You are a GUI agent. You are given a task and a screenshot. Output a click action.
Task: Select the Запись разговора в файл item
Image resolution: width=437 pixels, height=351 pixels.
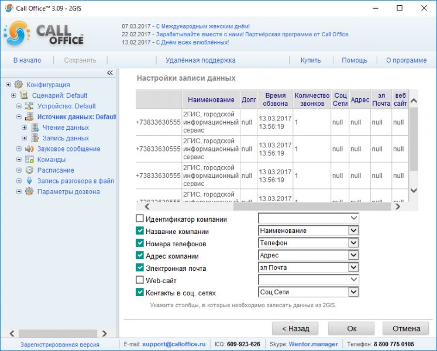76,181
